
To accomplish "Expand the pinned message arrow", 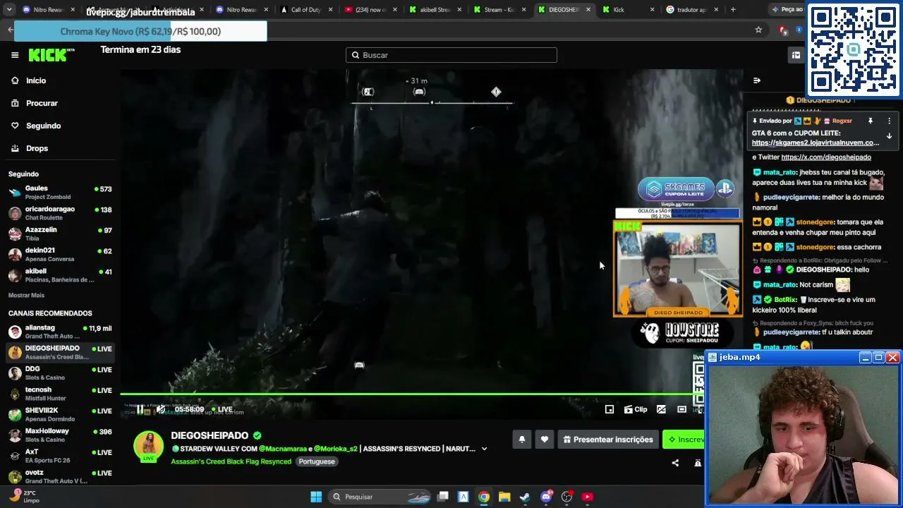I will click(889, 136).
